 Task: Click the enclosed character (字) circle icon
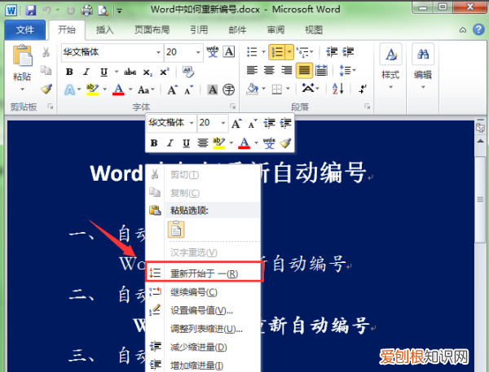(x=228, y=90)
